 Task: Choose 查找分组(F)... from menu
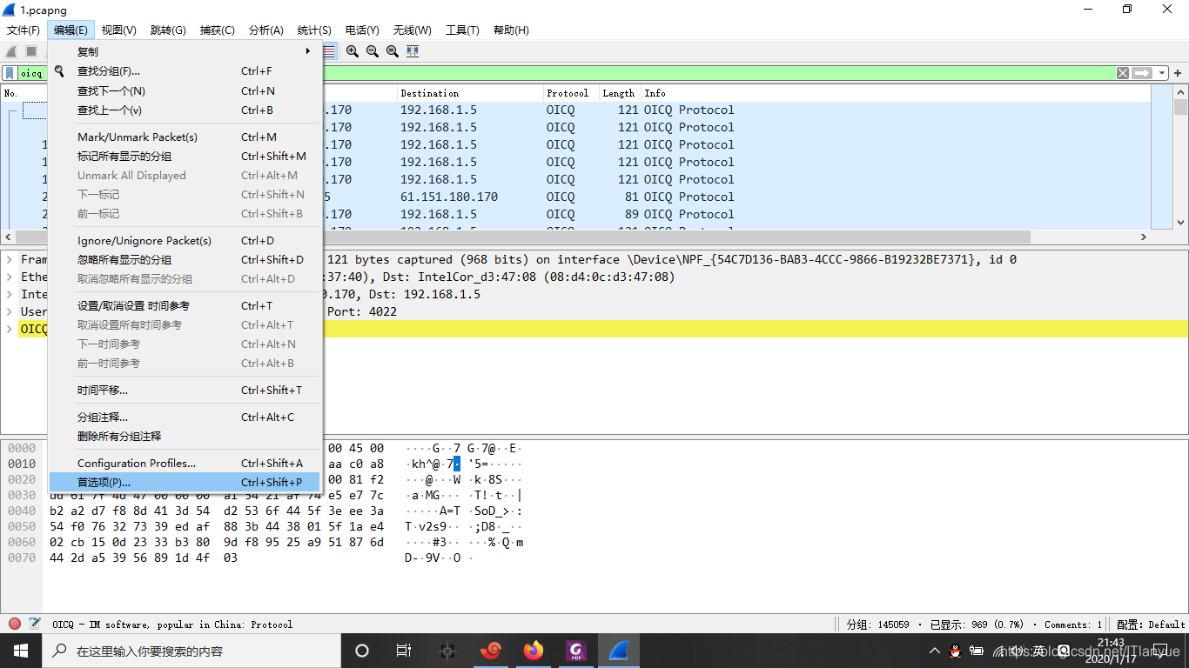(185, 71)
